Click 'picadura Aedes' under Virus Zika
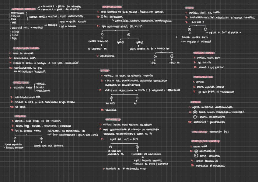Image resolution: width=258 pixels, height=182 pixels. [x=23, y=88]
